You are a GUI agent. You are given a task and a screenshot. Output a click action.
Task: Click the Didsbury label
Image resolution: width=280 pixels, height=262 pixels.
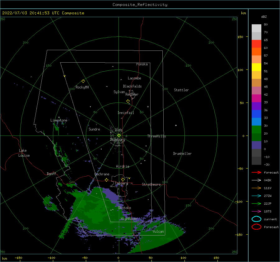coord(117,140)
